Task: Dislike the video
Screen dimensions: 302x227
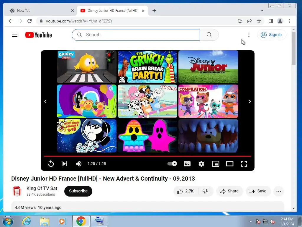Action: [205, 191]
